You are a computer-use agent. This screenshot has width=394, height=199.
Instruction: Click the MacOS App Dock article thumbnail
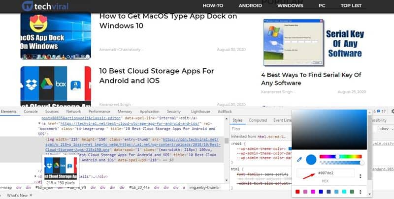[x=56, y=35]
